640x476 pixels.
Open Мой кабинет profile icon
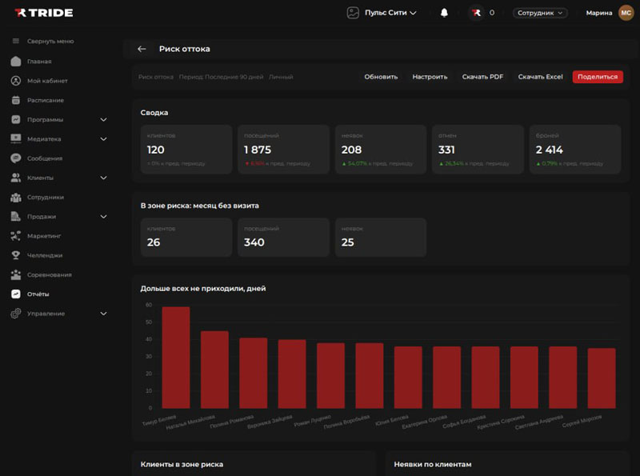coord(16,81)
